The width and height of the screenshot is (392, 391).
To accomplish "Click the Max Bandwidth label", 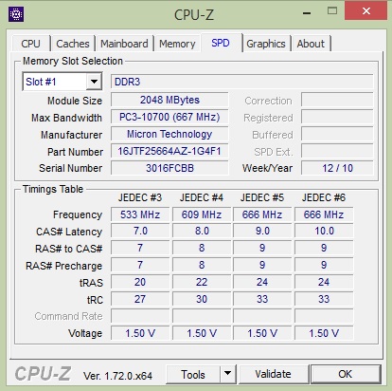I will (x=66, y=118).
